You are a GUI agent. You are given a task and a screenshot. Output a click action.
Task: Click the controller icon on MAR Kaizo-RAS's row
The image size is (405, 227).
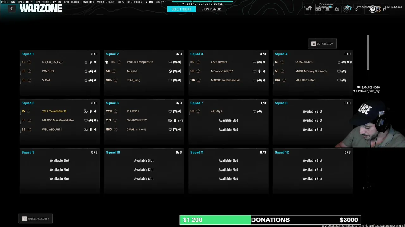click(x=344, y=80)
